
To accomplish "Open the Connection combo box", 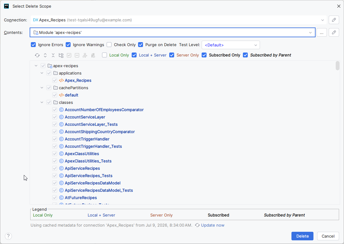I will coord(178,20).
